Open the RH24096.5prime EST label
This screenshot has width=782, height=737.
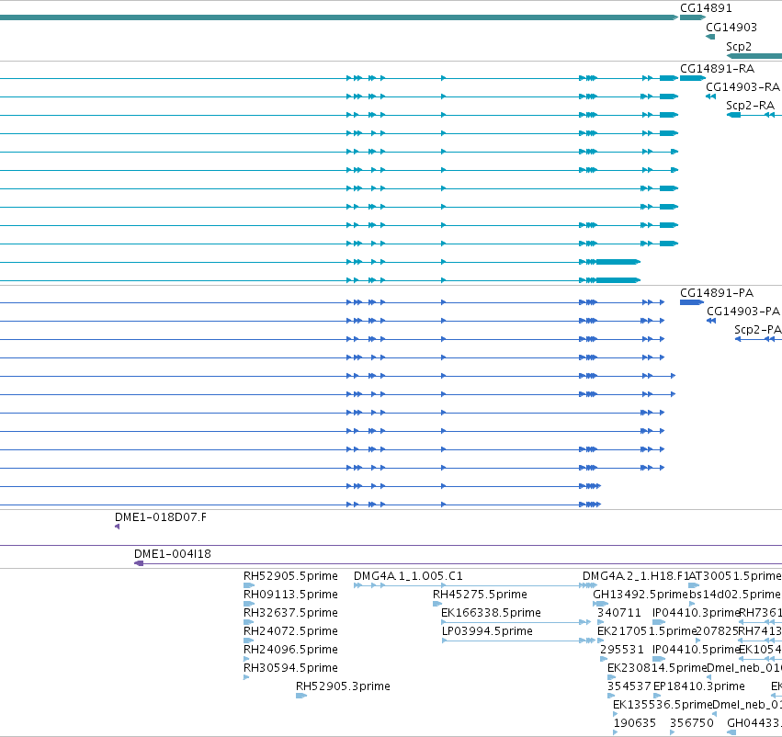(290, 650)
